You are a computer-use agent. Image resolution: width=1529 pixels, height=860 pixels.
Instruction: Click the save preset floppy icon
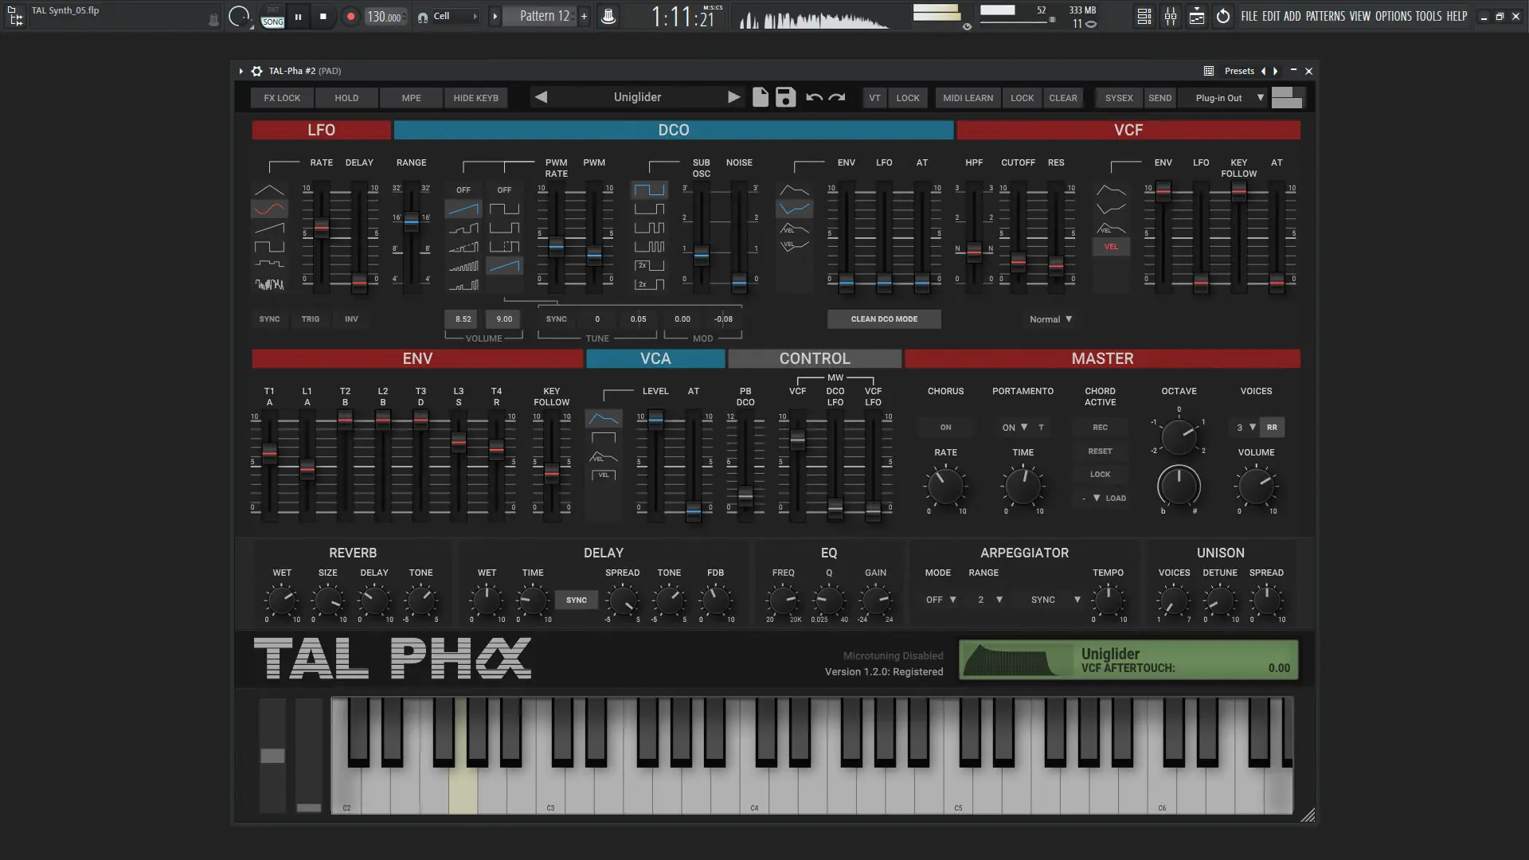[785, 97]
